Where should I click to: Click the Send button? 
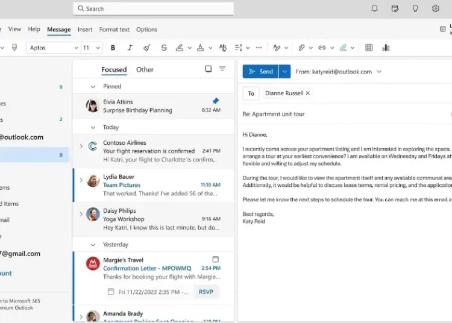pyautogui.click(x=260, y=72)
